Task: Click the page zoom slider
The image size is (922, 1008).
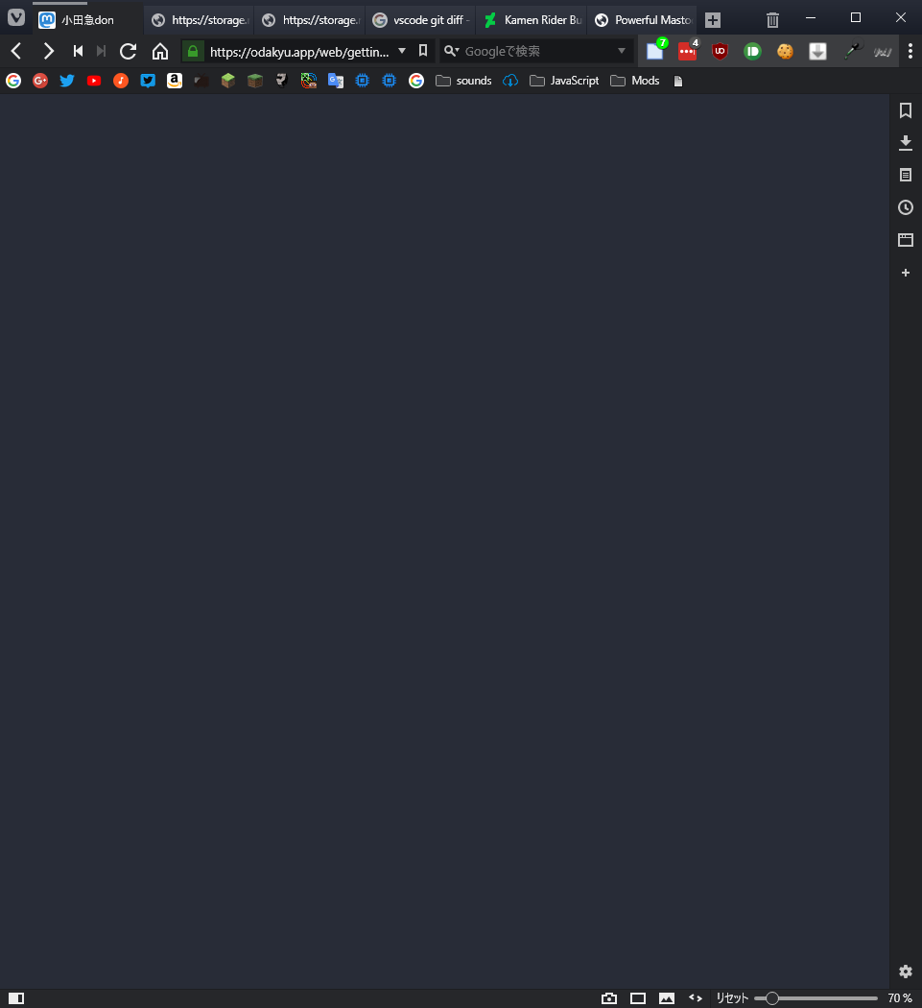Action: click(816, 998)
